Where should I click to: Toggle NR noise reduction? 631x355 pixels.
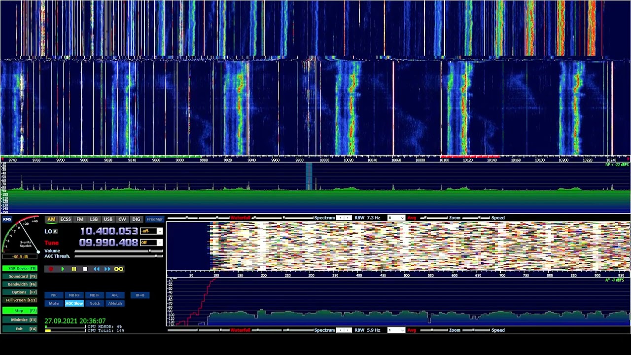pos(54,295)
